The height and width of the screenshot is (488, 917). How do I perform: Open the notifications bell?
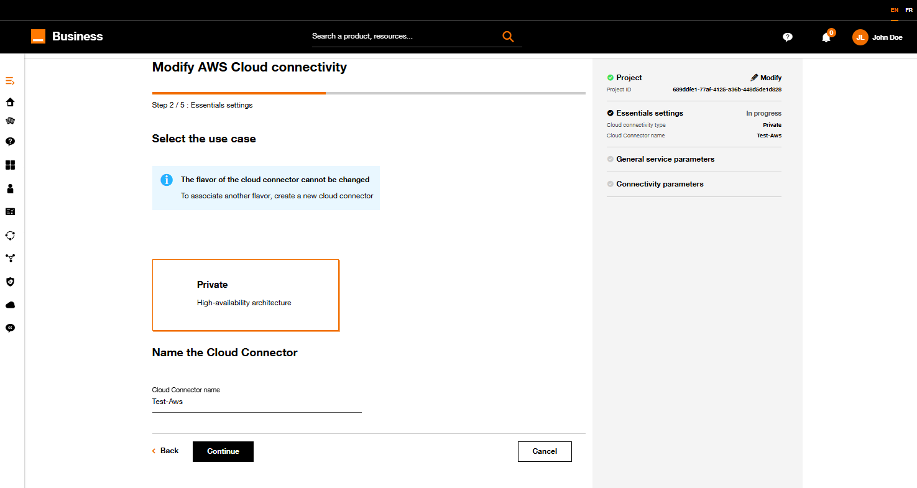pyautogui.click(x=826, y=37)
